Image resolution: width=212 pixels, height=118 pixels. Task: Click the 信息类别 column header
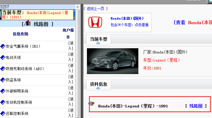click(21, 34)
